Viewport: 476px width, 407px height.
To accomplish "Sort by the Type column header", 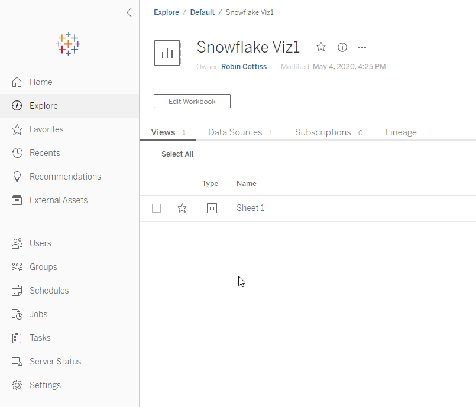I will [x=210, y=184].
